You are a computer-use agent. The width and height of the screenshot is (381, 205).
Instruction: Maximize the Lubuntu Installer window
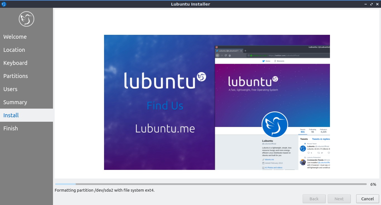click(x=372, y=4)
